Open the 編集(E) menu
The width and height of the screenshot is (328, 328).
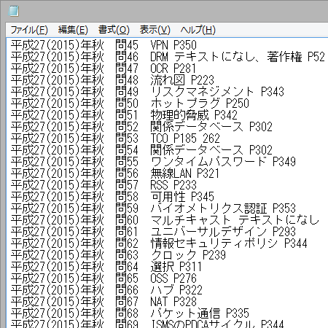coord(73,30)
